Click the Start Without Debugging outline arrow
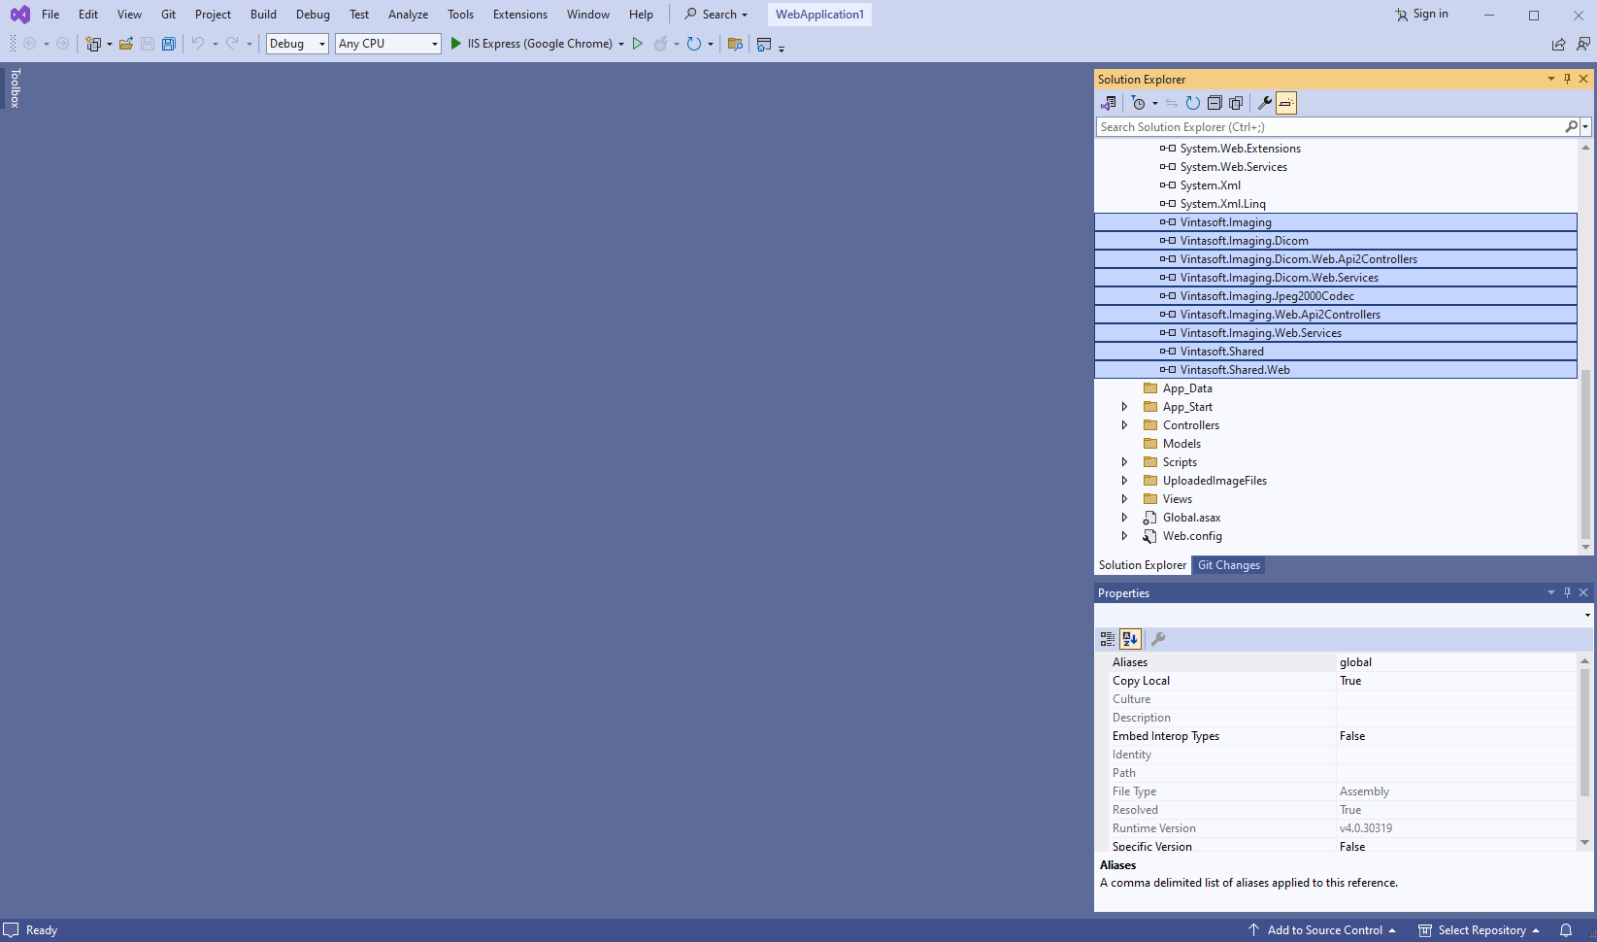 coord(638,44)
